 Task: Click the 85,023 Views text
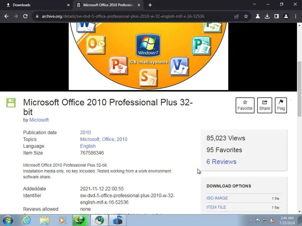[x=226, y=138]
